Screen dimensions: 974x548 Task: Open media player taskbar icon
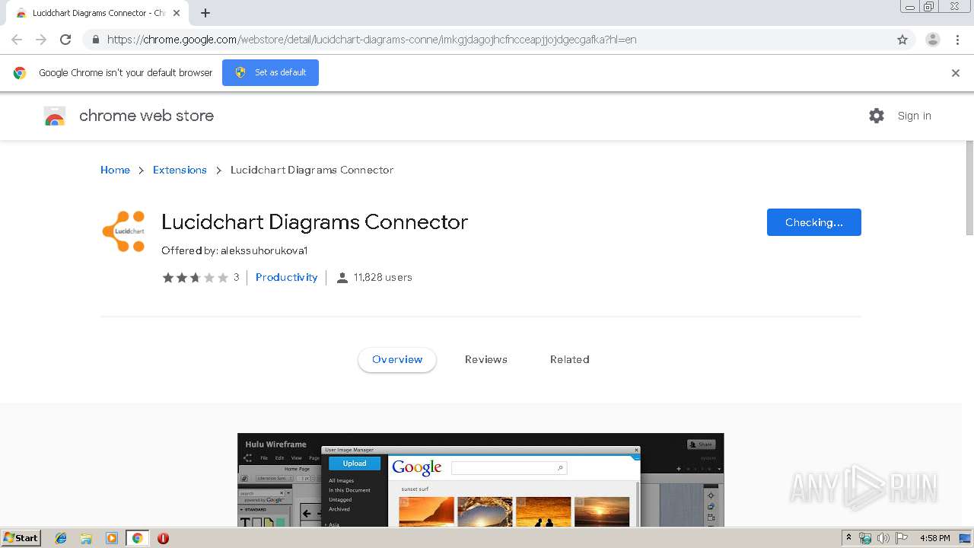(112, 538)
